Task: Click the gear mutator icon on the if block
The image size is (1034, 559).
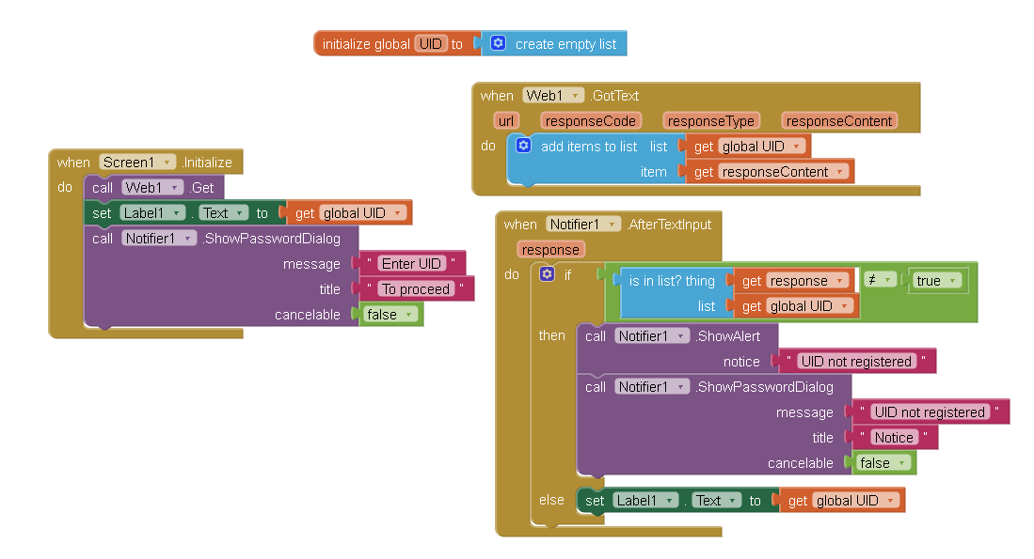Action: point(548,274)
